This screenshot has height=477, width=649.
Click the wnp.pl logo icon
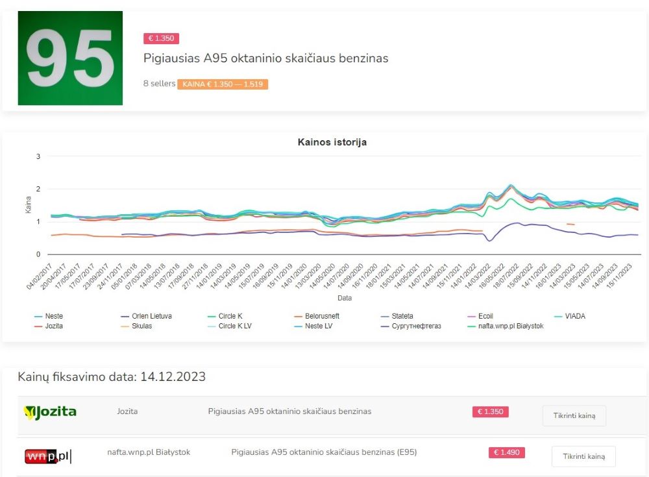(47, 456)
